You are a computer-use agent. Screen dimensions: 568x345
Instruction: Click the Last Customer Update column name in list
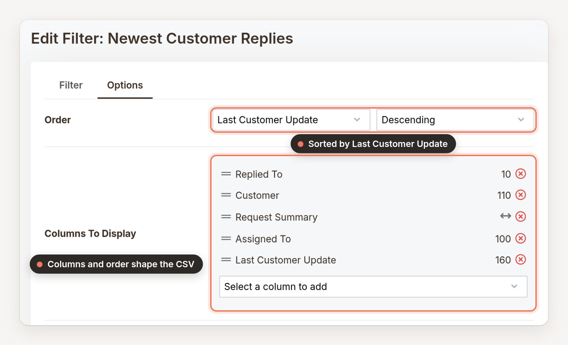[286, 260]
